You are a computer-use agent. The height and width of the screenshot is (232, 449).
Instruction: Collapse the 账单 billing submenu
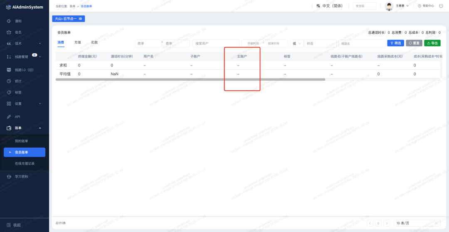point(40,128)
